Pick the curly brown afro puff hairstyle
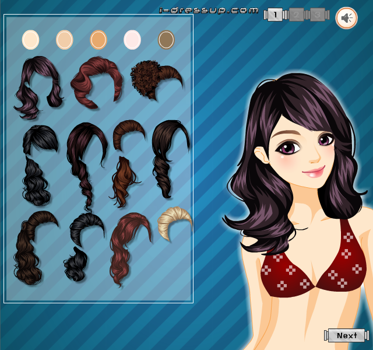Viewport: 373px width, 350px height. [x=157, y=80]
